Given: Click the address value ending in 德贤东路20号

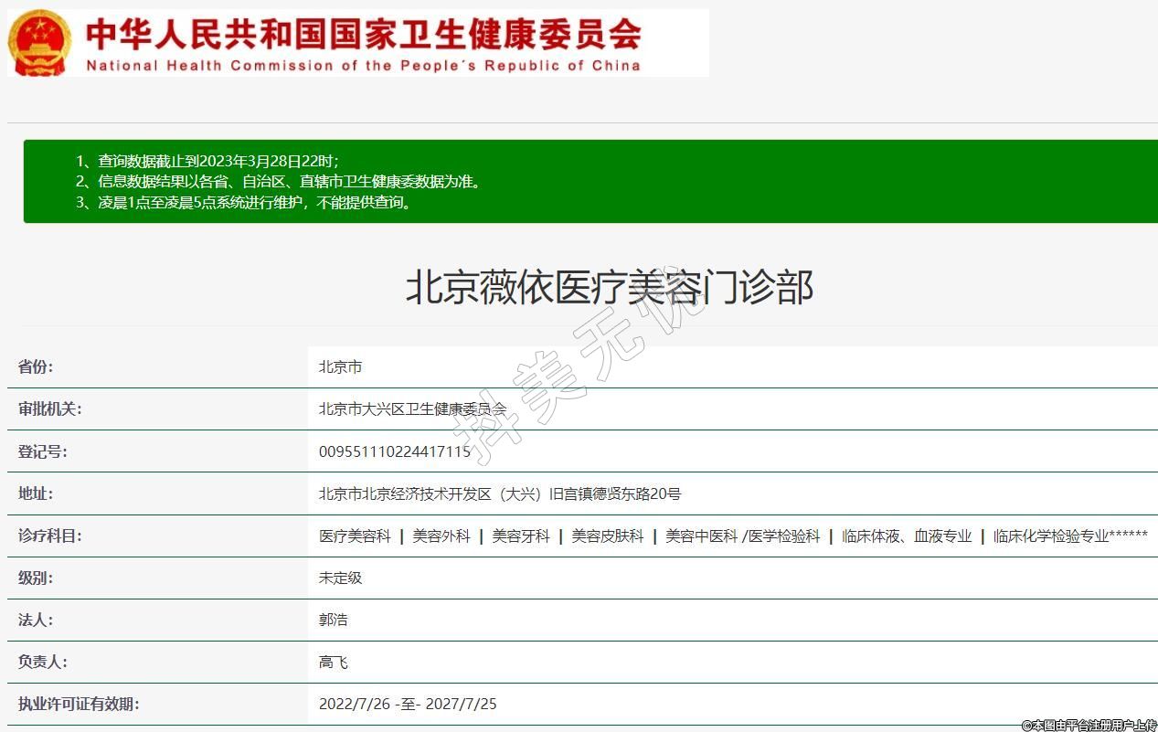Looking at the screenshot, I should (499, 493).
